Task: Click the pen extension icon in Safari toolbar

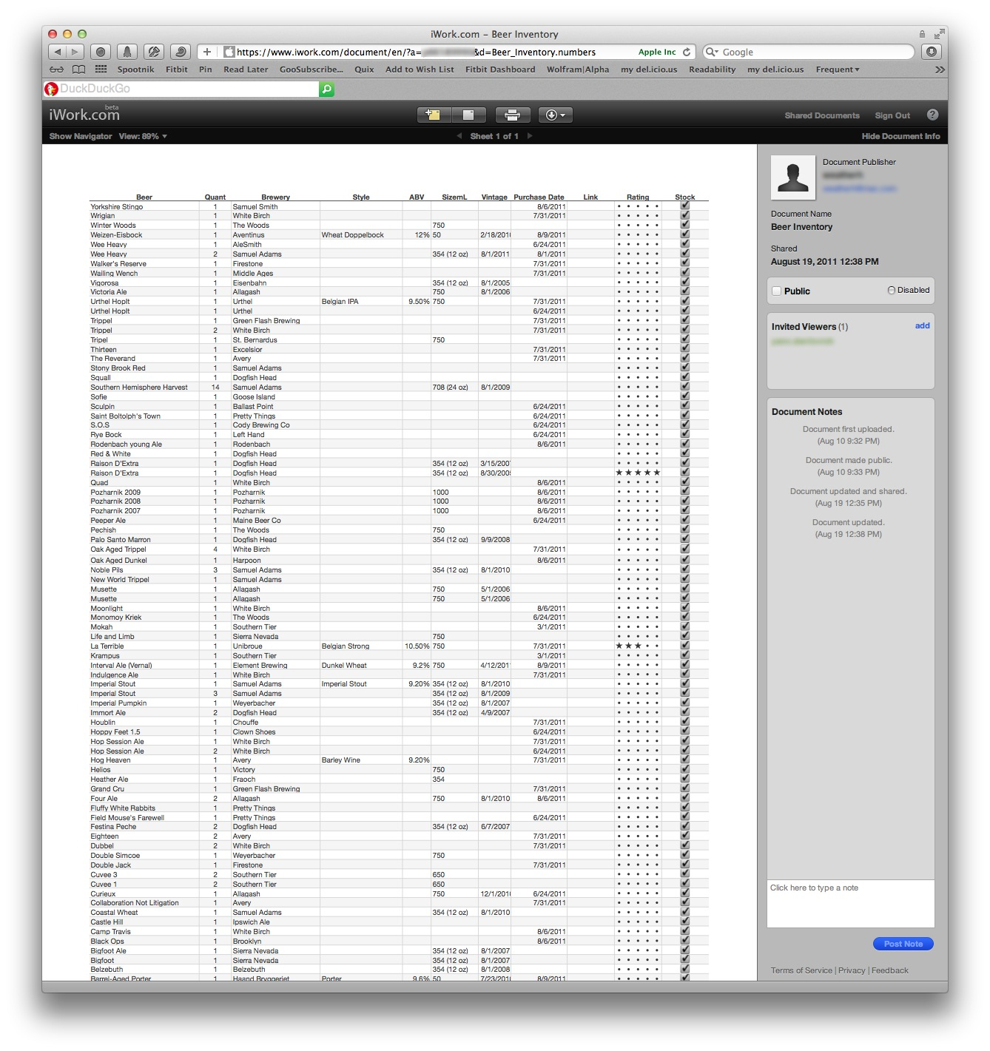Action: (x=154, y=52)
